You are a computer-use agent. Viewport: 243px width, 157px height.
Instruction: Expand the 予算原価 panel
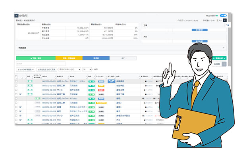tap(121, 48)
